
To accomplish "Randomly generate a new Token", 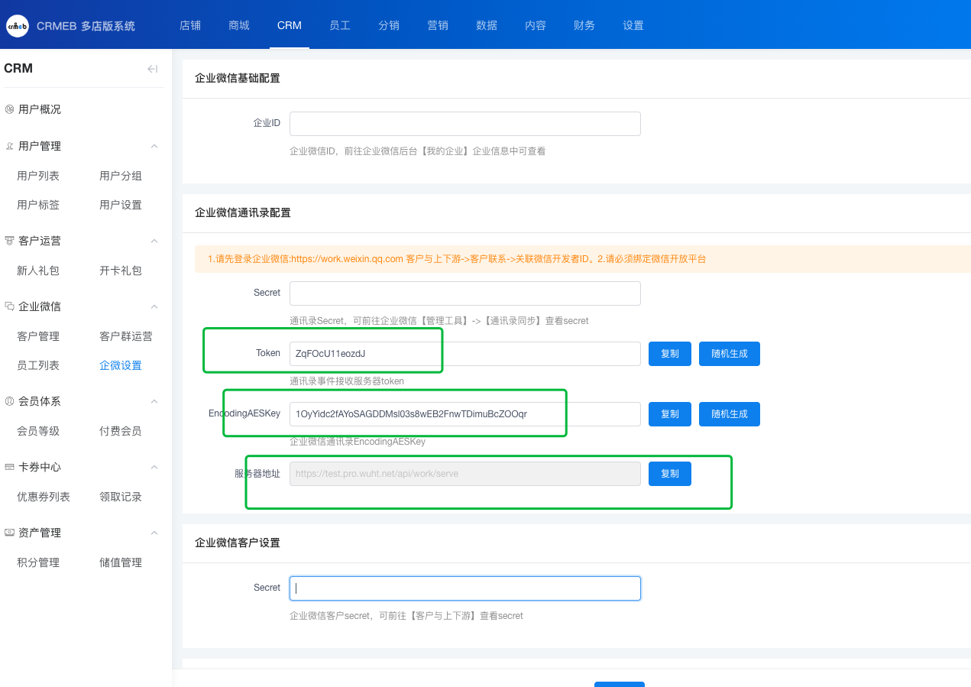I will tap(730, 354).
